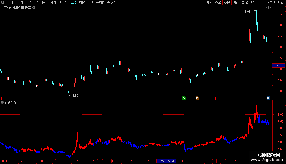Click the 2025/02/20/四 date marker
The width and height of the screenshot is (286, 164).
point(166,161)
